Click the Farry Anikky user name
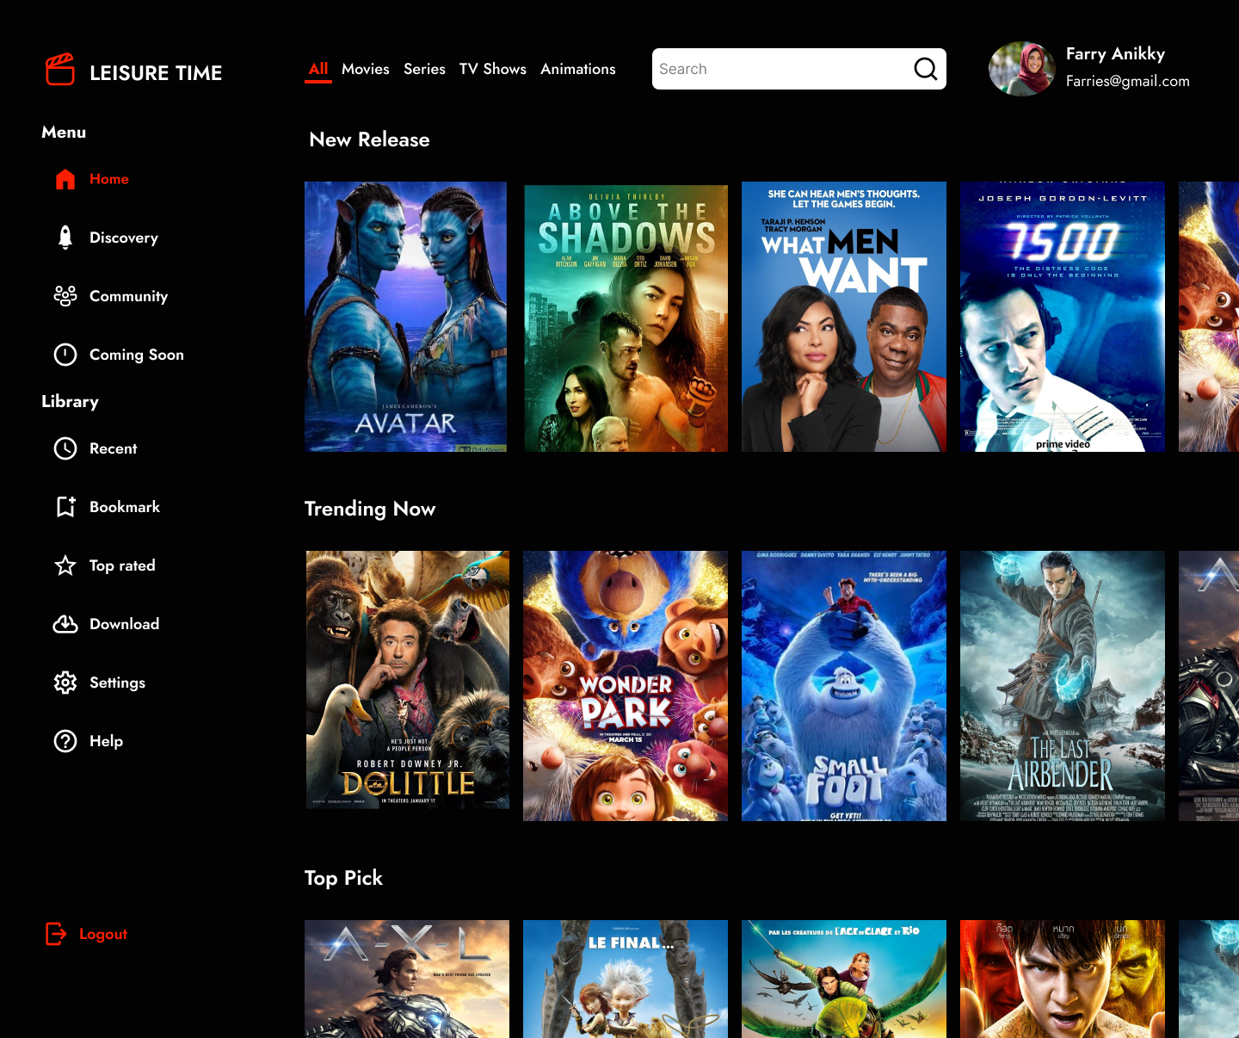Viewport: 1239px width, 1038px height. tap(1115, 53)
